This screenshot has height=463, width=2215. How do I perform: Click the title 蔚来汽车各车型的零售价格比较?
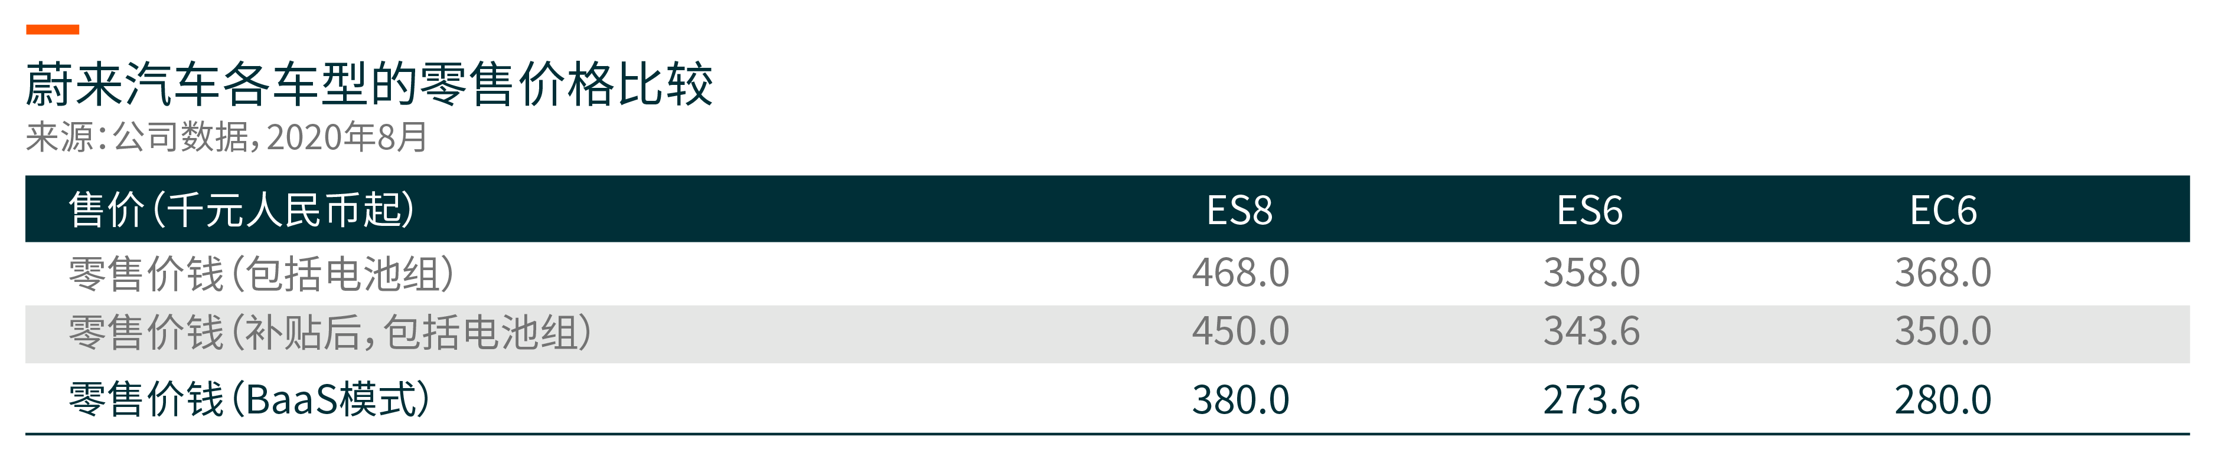point(369,84)
